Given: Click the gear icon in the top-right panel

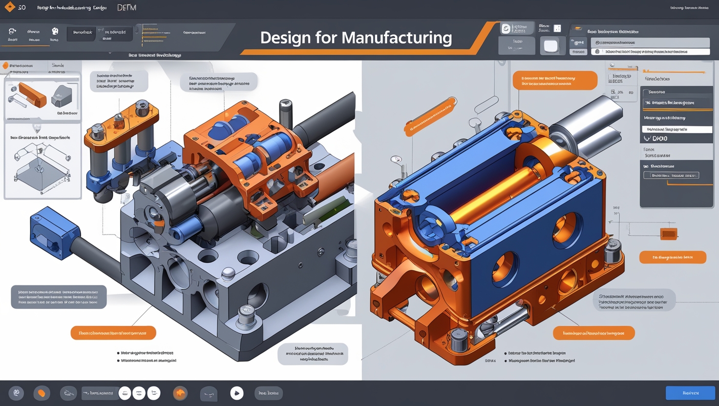Looking at the screenshot, I should pos(578,43).
